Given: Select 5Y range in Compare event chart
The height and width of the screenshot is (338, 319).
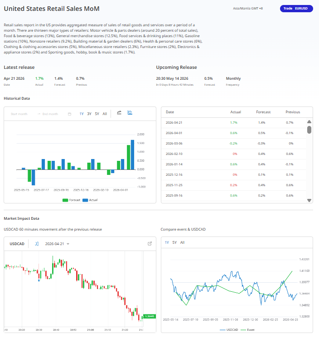Looking at the screenshot, I should [174, 242].
